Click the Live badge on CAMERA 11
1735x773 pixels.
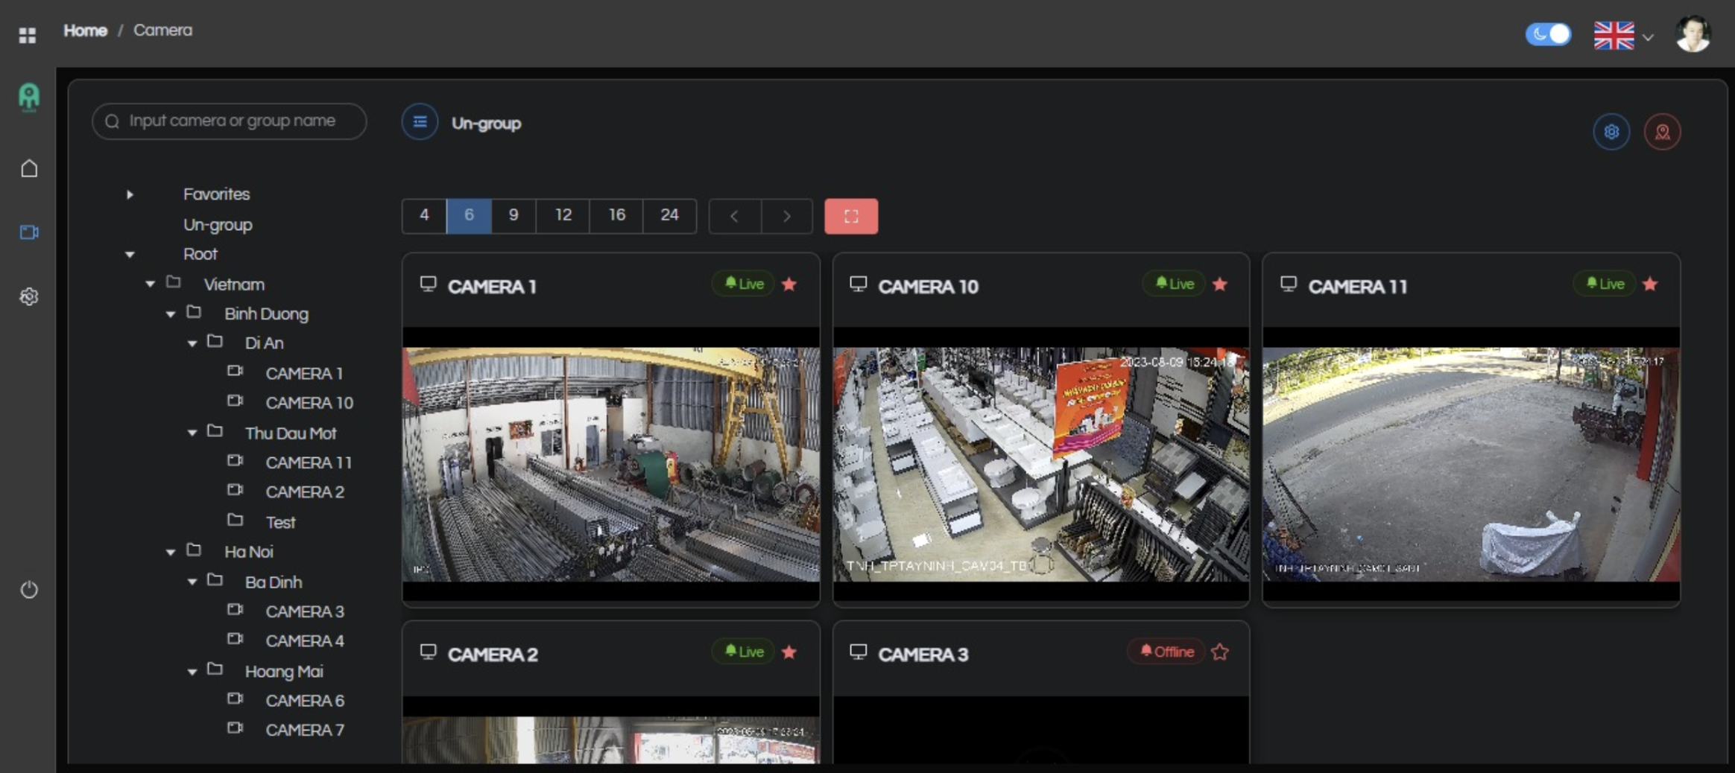tap(1605, 284)
